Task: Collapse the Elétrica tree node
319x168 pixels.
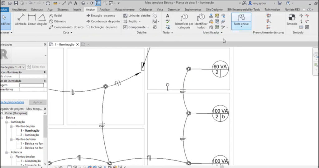Action: click(x=2, y=118)
